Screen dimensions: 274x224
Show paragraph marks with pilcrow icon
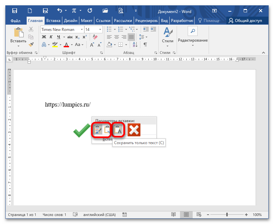[x=145, y=45]
